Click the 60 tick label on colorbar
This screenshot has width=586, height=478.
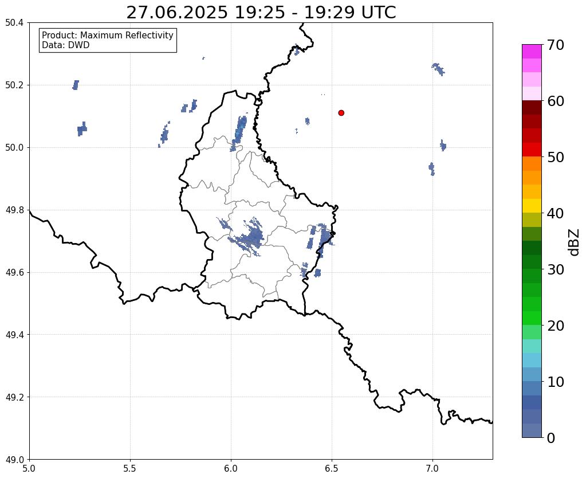click(556, 101)
